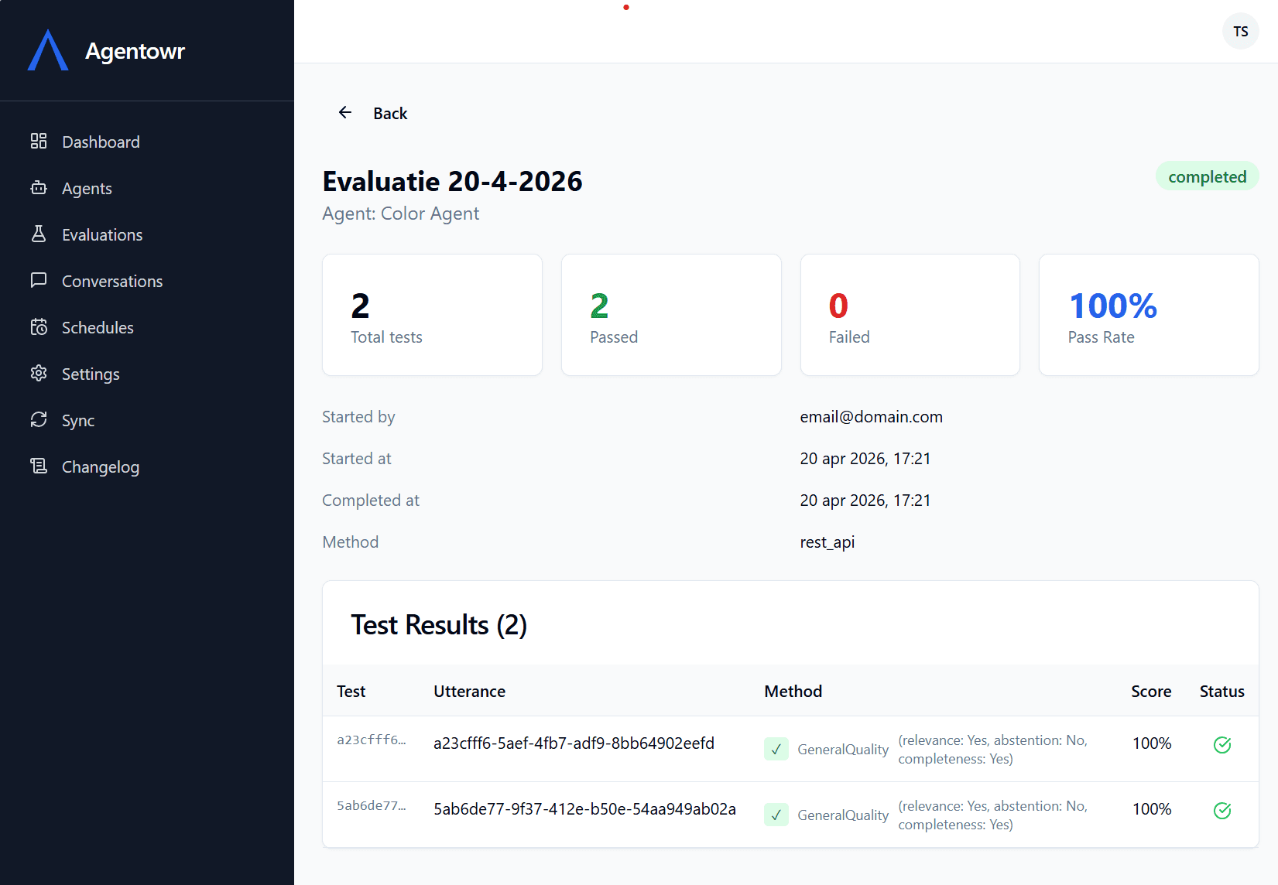Click the TS user avatar
The width and height of the screenshot is (1278, 885).
click(x=1241, y=32)
